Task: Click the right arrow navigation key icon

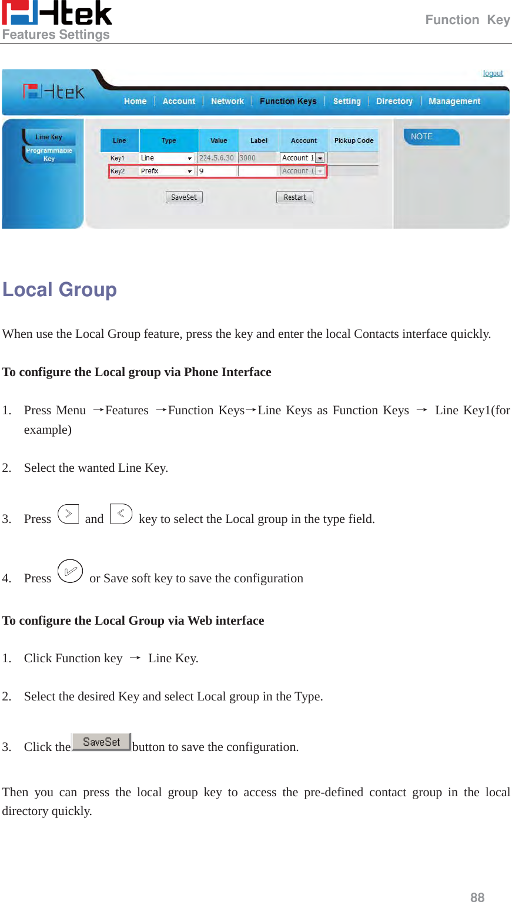Action: [69, 513]
